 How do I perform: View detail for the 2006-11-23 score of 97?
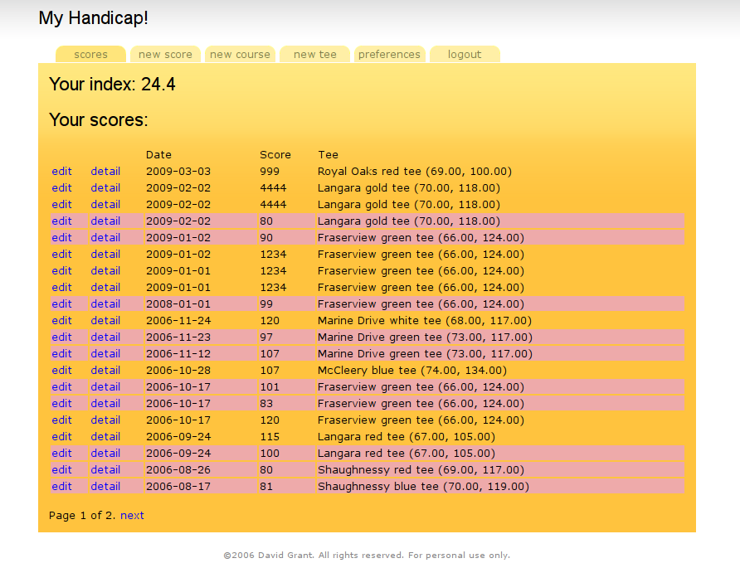click(105, 337)
